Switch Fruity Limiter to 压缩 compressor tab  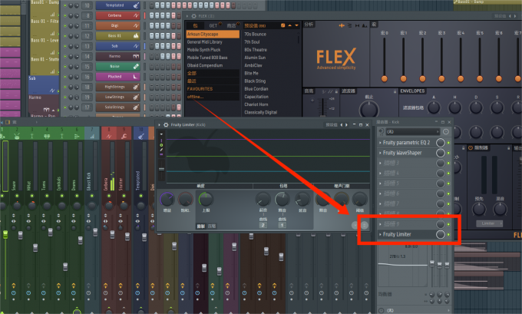point(212,226)
